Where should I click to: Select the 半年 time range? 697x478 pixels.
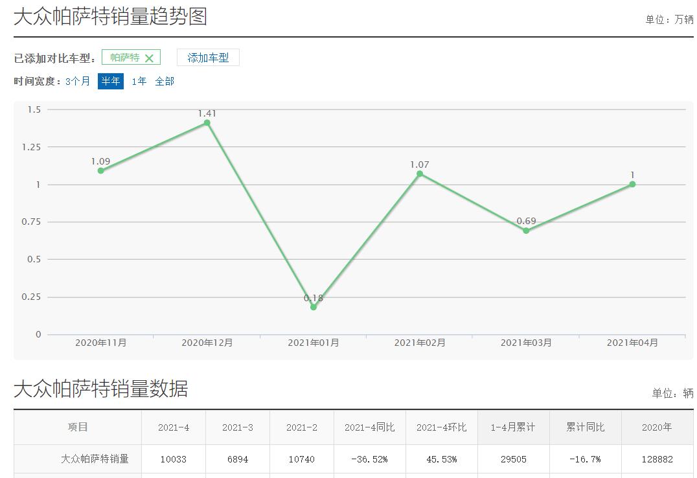point(110,82)
